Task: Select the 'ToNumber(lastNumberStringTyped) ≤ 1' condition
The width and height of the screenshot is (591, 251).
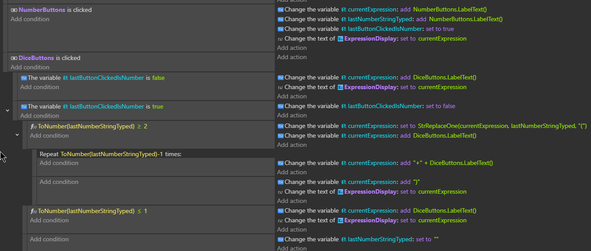Action: [x=92, y=211]
